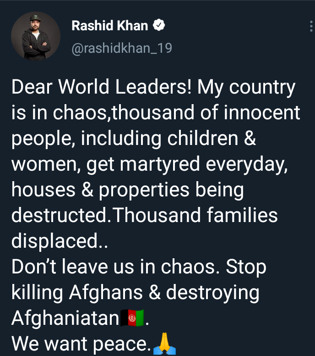The width and height of the screenshot is (315, 356).
Task: Open the @rashidkhan_19 handle link
Action: 122,48
